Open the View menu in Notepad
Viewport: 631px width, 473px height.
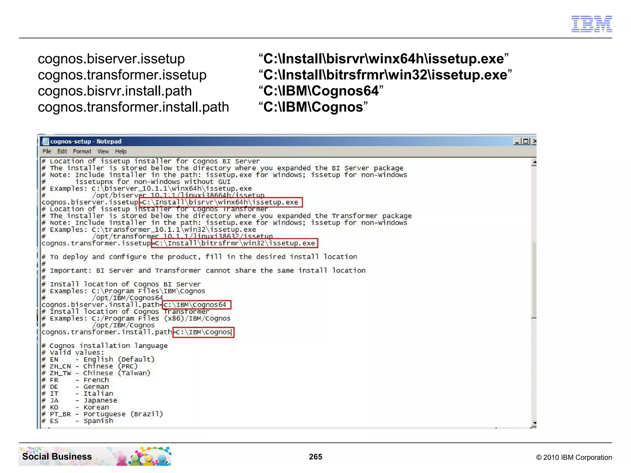click(103, 151)
